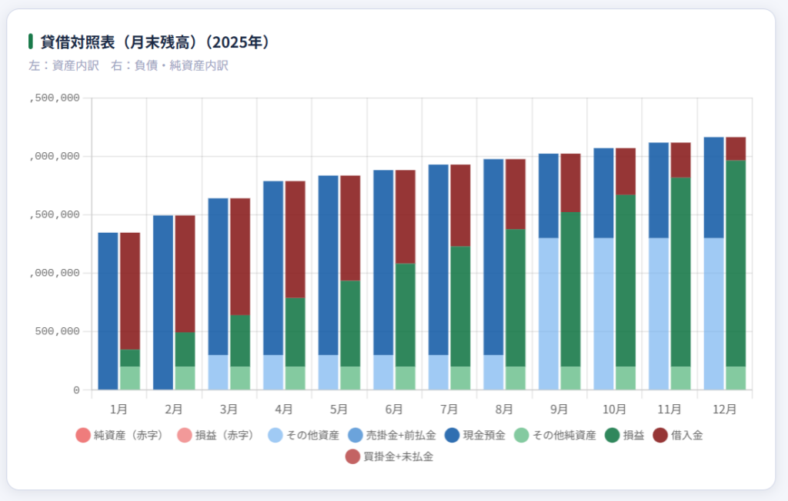Click the green vertical marker before the title

click(x=30, y=43)
